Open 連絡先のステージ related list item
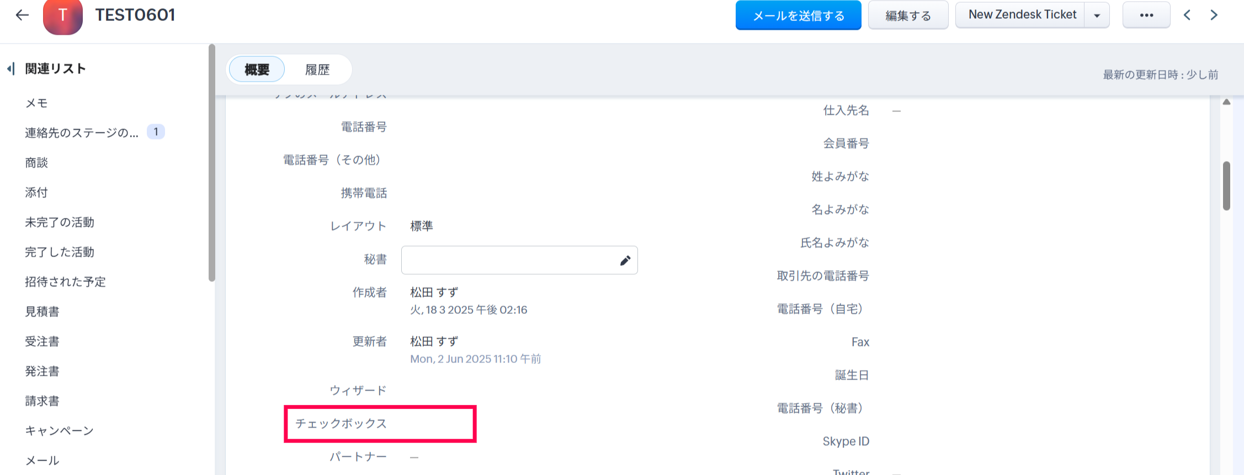This screenshot has width=1244, height=475. tap(82, 132)
